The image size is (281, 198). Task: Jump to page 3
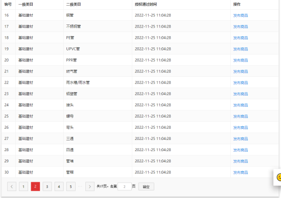(47, 187)
